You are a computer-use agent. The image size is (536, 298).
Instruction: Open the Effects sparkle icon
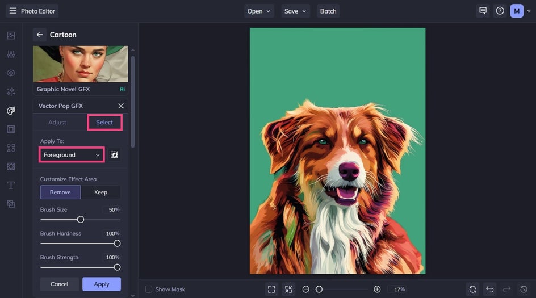(11, 91)
